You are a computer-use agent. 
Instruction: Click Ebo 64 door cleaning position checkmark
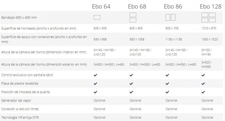pos(95,92)
